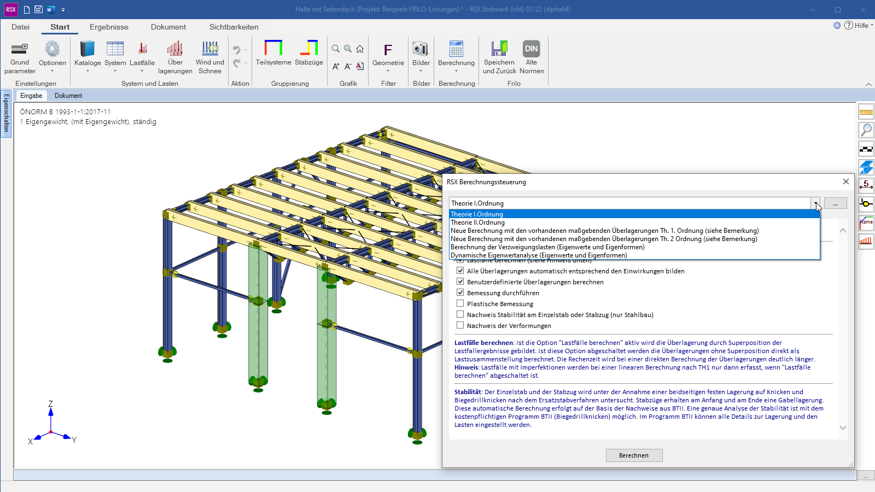Image resolution: width=875 pixels, height=492 pixels.
Task: Expand the quick access toolbar dropdown
Action: coord(63,10)
